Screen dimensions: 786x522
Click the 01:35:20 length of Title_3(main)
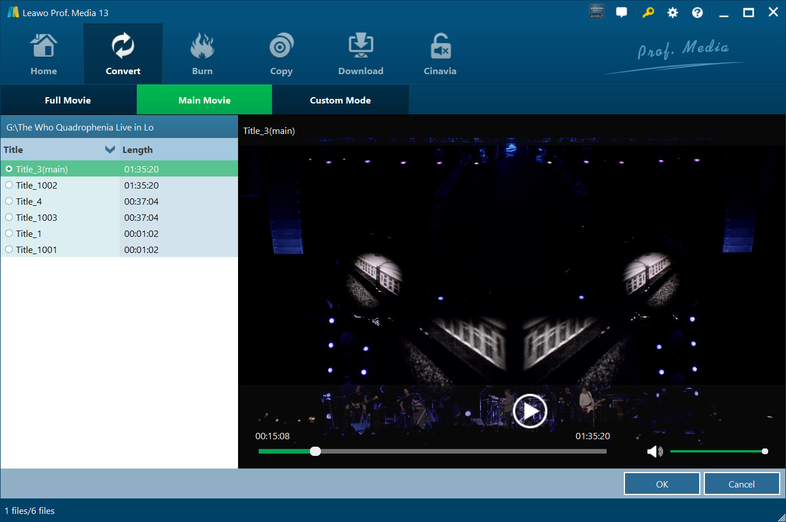pyautogui.click(x=141, y=169)
